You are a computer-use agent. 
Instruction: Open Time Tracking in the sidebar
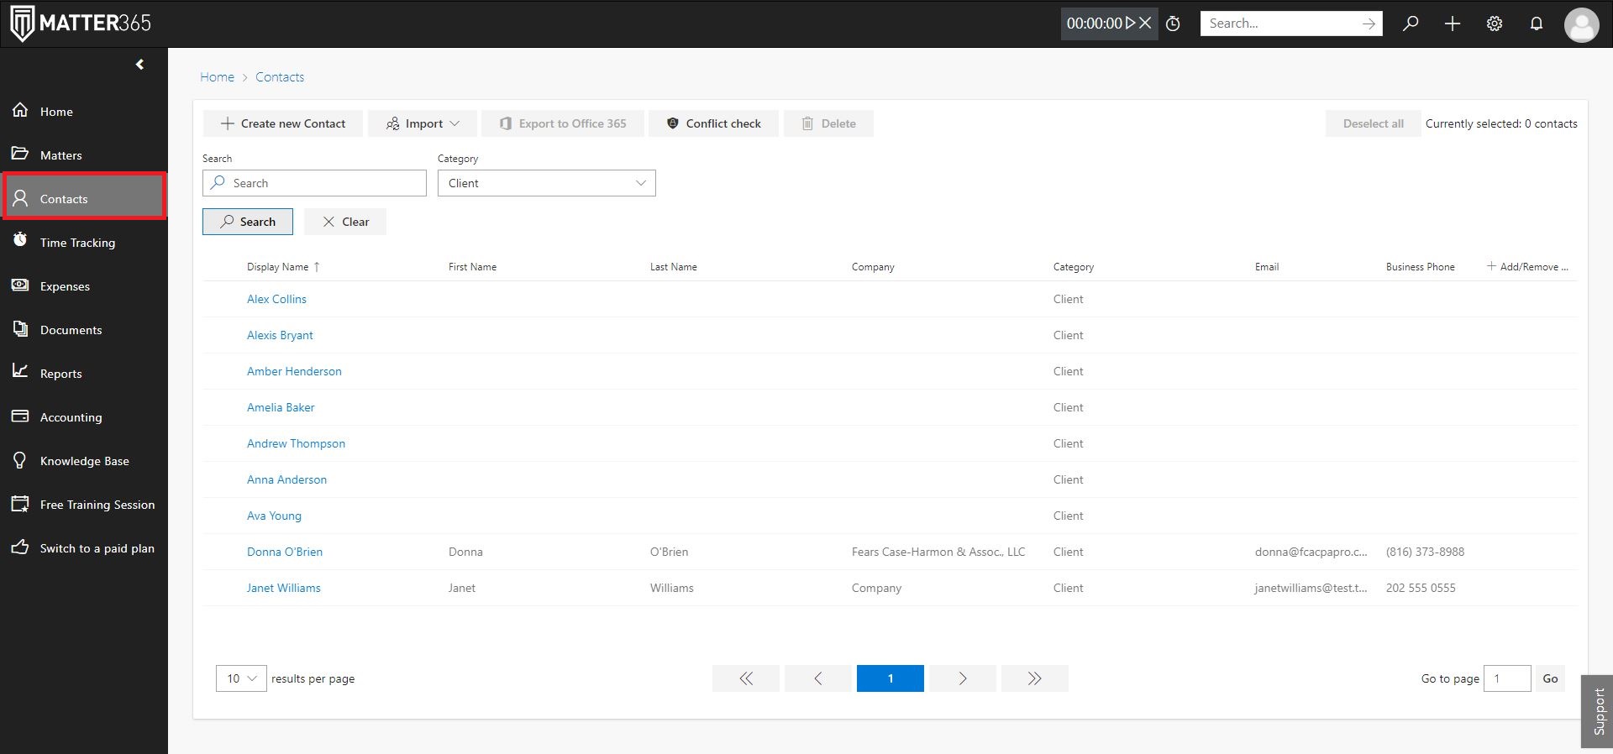[84, 242]
